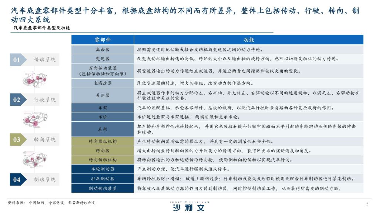Image resolution: width=379 pixels, height=213 pixels.
Task: Click the description starting 汽车的装配基体
Action: point(236,108)
